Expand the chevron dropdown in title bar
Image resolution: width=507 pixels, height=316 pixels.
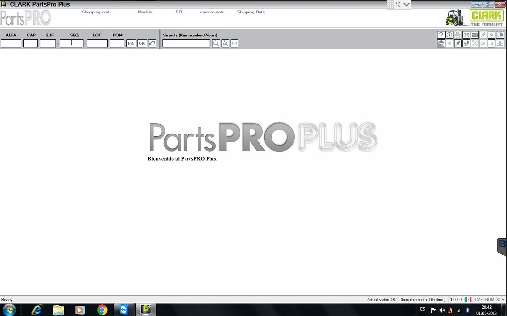coord(407,4)
